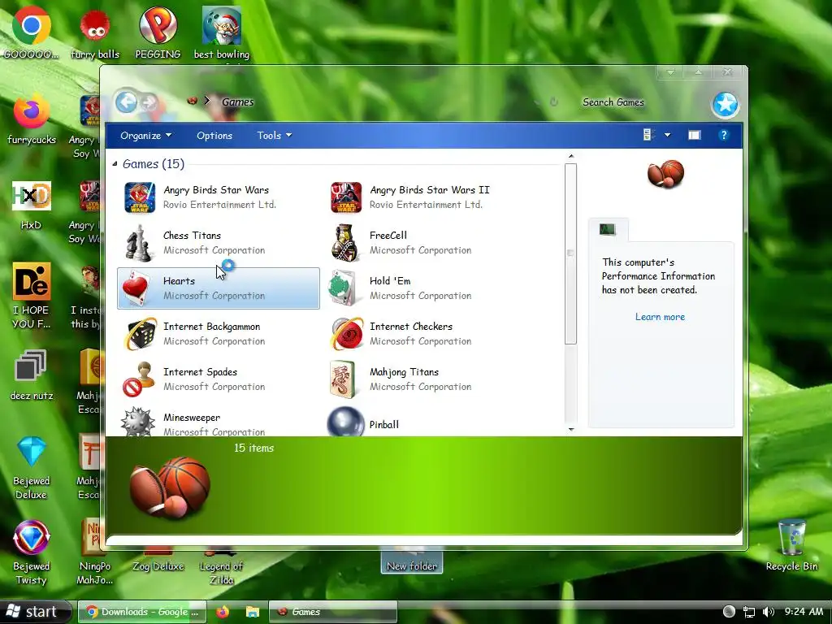Screen dimensions: 832x624
Task: Open the view options dropdown arrow
Action: point(667,136)
